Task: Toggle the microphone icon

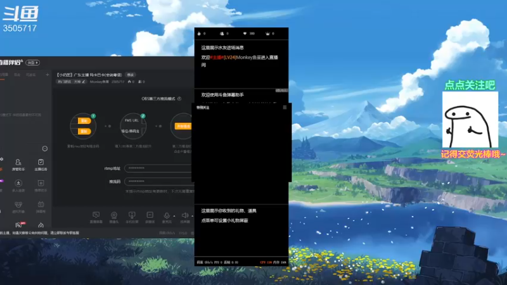Action: tap(167, 215)
